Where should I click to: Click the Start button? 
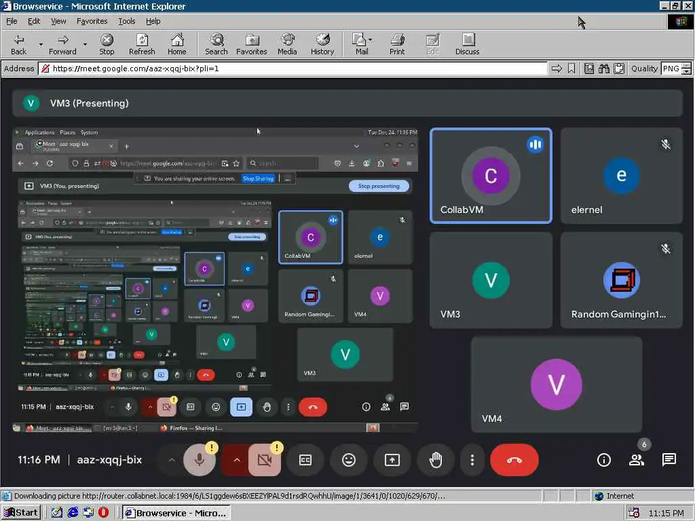(x=21, y=513)
